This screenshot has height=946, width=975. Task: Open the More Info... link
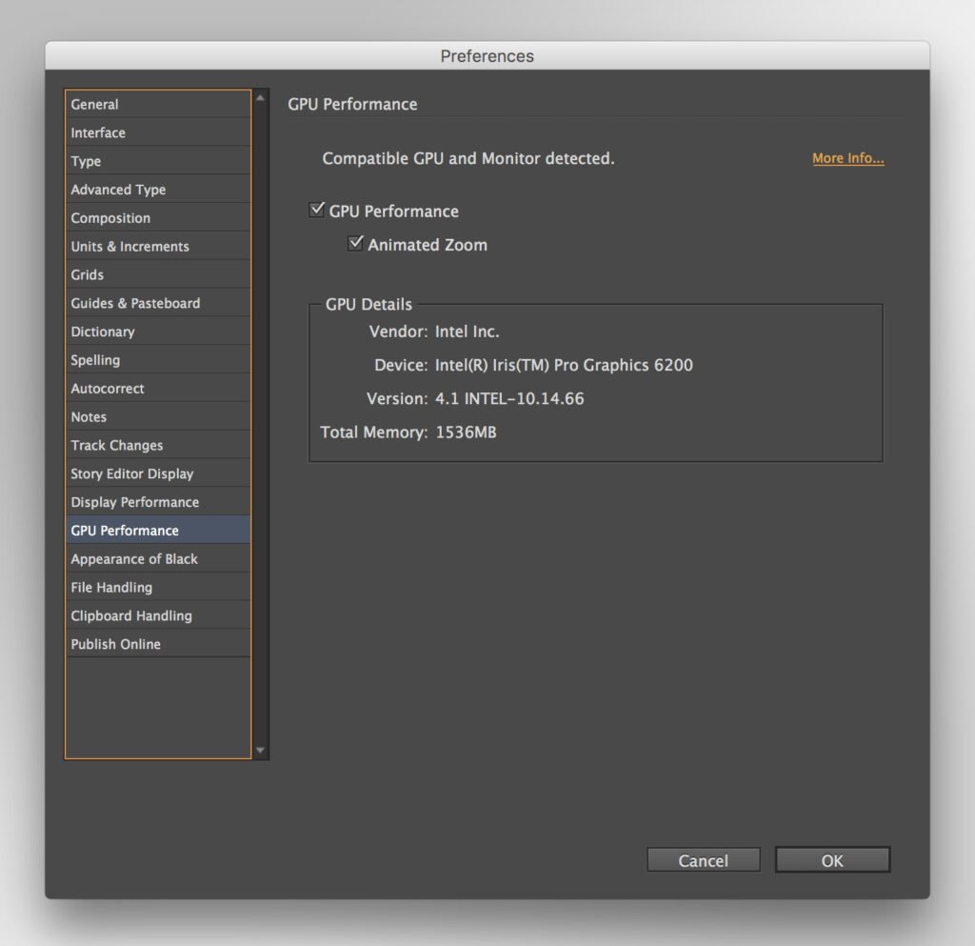tap(847, 158)
